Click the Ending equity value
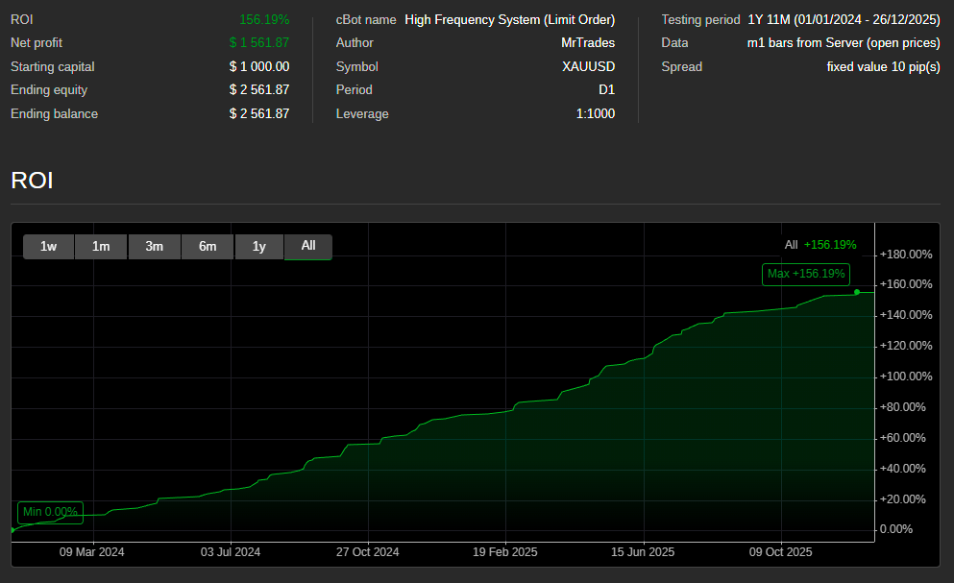 (x=259, y=90)
